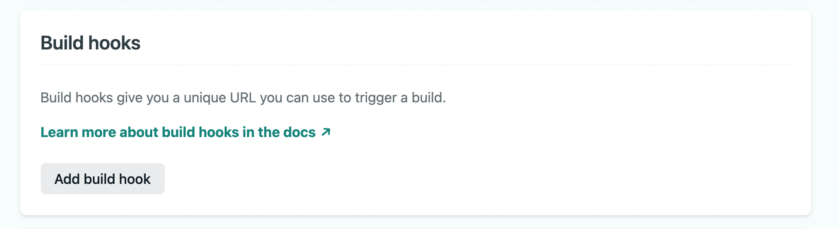839x229 pixels.
Task: Click the word "hook" on the gray button
Action: coord(134,179)
